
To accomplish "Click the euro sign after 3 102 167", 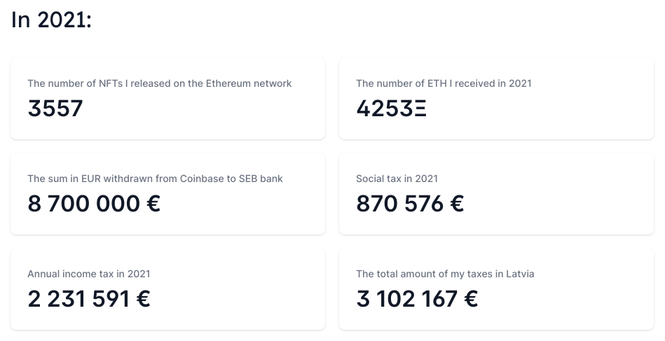I will click(x=470, y=299).
